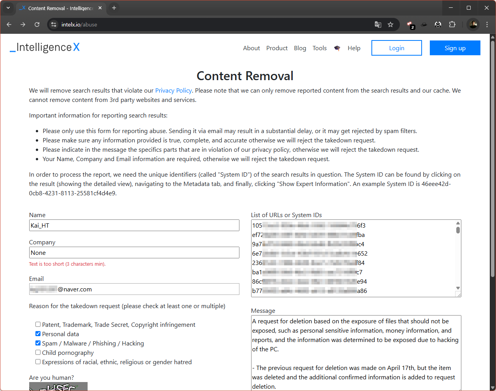496x391 pixels.
Task: Click page scrollbar down arrow
Action: coord(492,387)
